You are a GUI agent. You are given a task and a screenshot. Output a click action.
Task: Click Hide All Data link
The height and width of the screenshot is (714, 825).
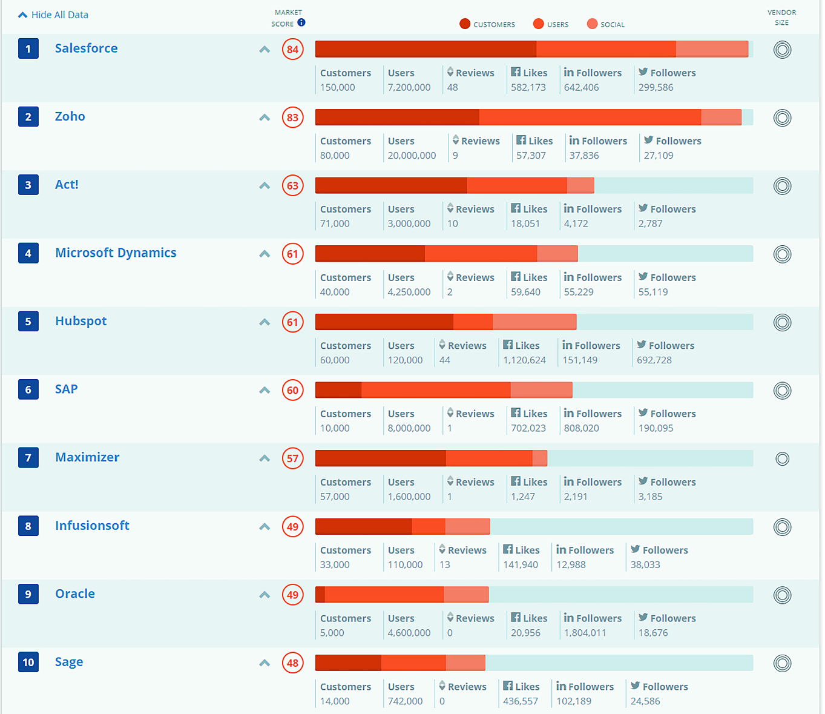pyautogui.click(x=53, y=15)
